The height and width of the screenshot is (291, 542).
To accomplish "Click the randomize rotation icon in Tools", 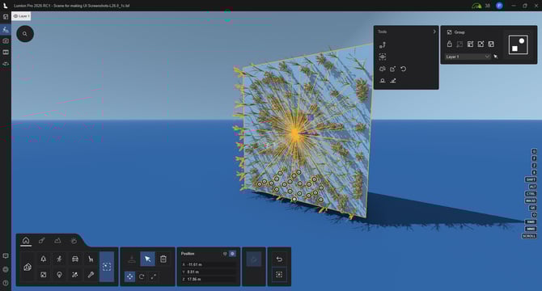I will [x=393, y=69].
